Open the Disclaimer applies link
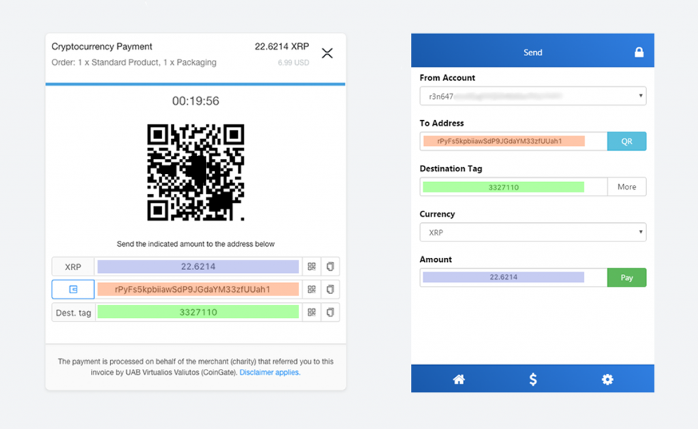Viewport: 698px width, 429px height. pyautogui.click(x=270, y=372)
